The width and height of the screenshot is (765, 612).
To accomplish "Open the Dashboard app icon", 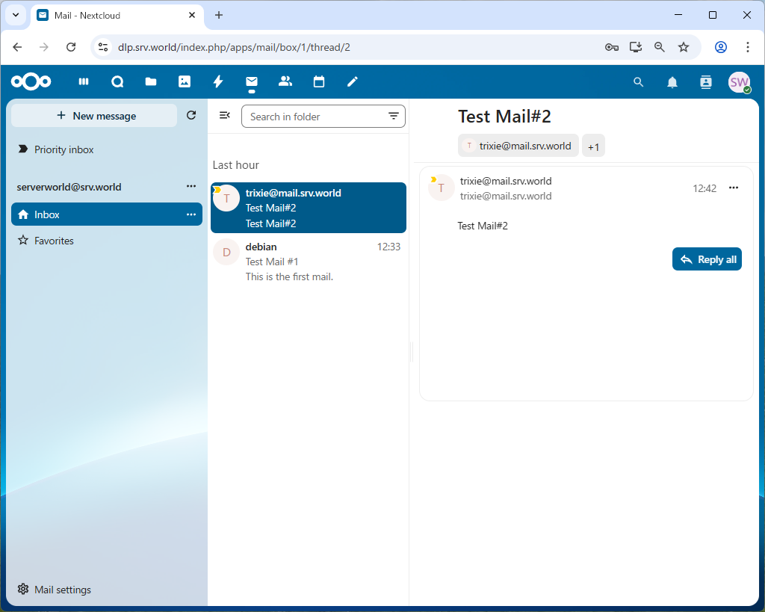I will coord(84,82).
